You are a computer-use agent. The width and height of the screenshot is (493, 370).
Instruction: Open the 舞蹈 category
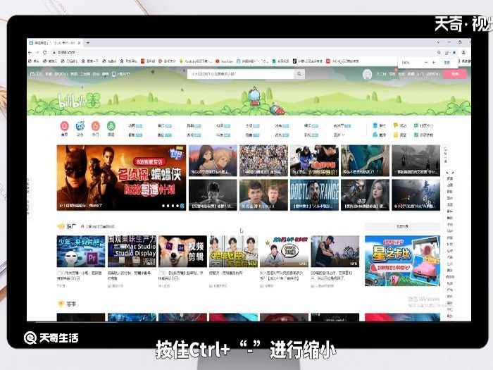[x=194, y=125]
